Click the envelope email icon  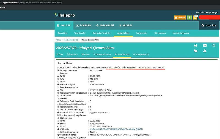[205, 45]
